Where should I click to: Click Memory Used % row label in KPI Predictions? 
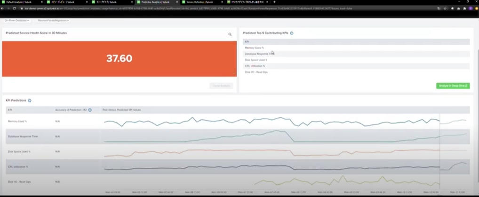(17, 122)
